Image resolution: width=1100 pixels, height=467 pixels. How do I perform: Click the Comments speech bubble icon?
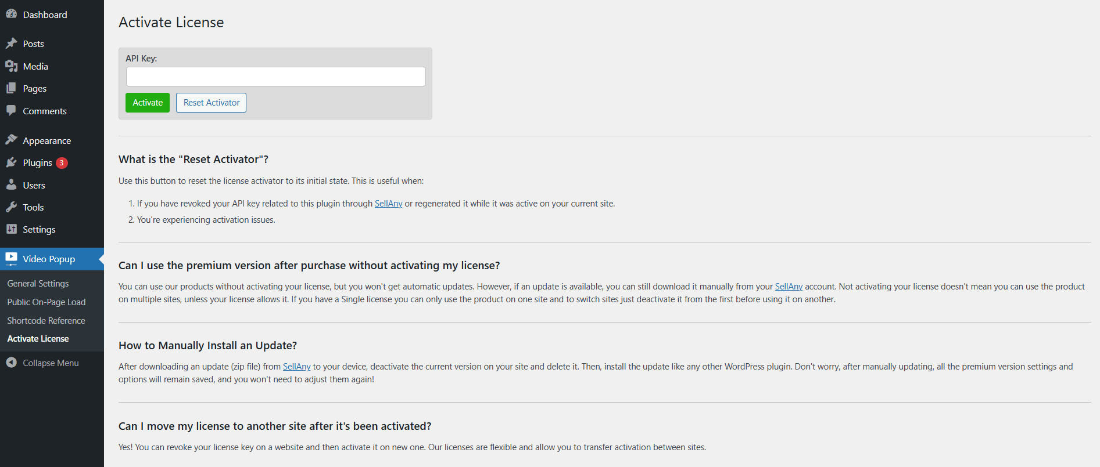pyautogui.click(x=11, y=111)
